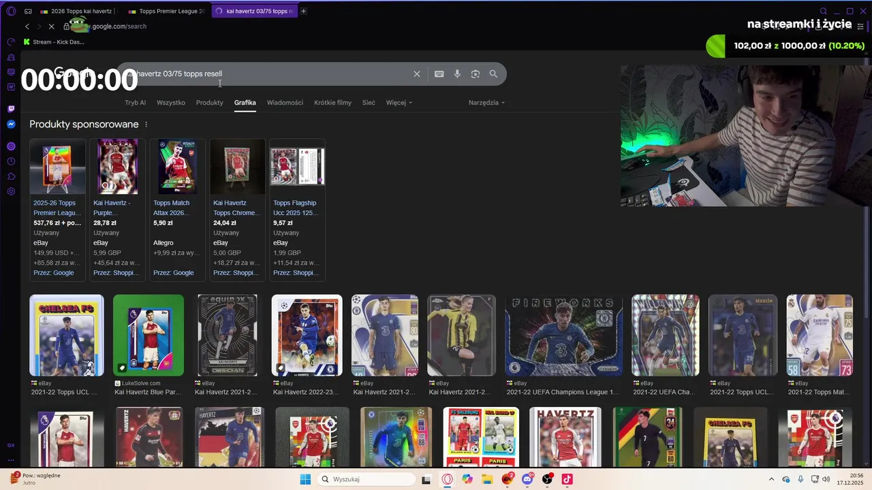Open weather widget Pow.: względne
This screenshot has width=872, height=490.
click(x=35, y=479)
